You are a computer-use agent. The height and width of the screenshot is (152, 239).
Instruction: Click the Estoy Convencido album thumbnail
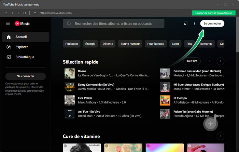coord(70,87)
